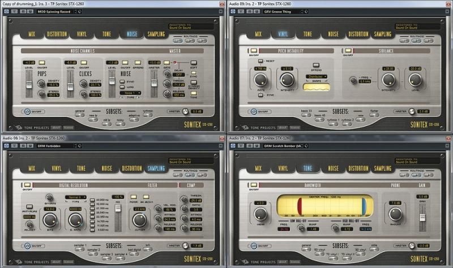The height and width of the screenshot is (268, 453).
Task: Open host menu arrow at Audio 07 bar right
Action: 447,146
